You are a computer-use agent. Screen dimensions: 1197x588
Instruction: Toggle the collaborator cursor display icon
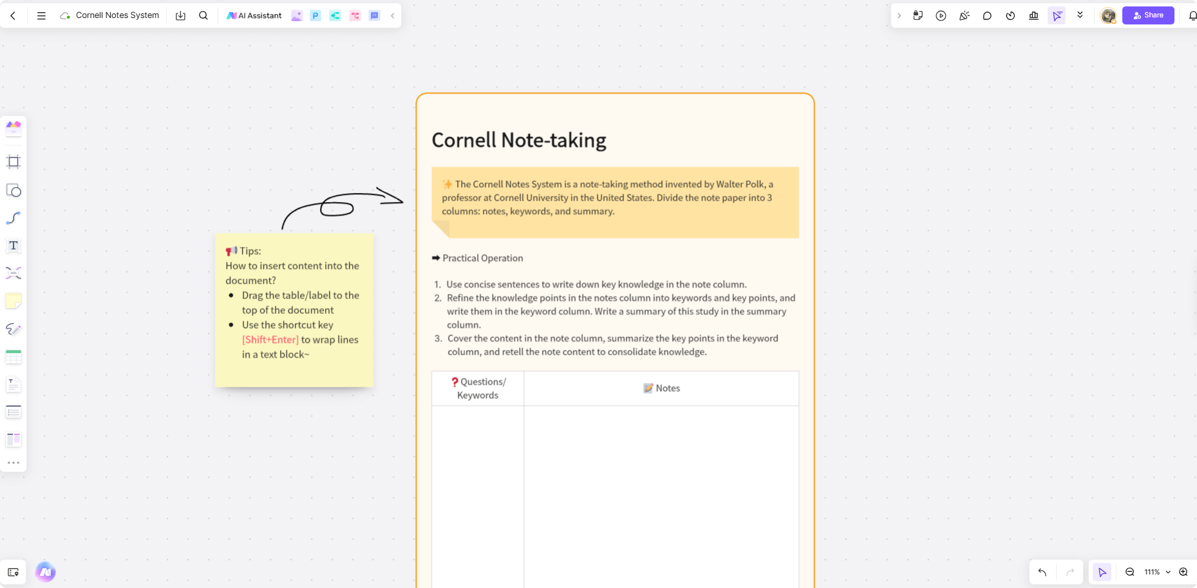click(x=1057, y=15)
